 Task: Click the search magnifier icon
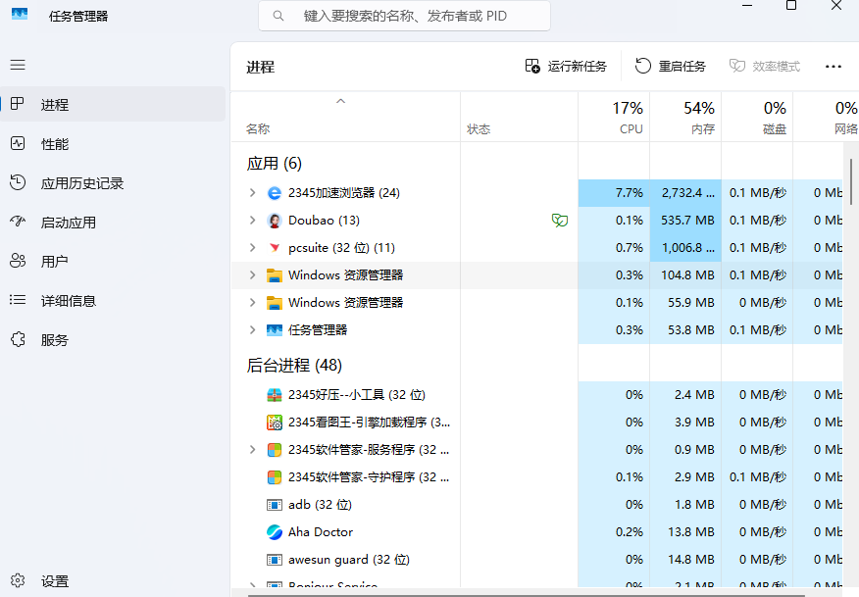pyautogui.click(x=278, y=16)
